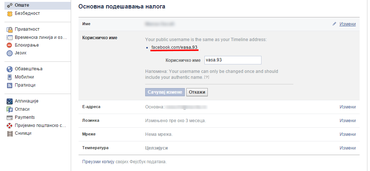Click the Корисничко име text field
This screenshot has height=171, width=370.
(x=233, y=60)
